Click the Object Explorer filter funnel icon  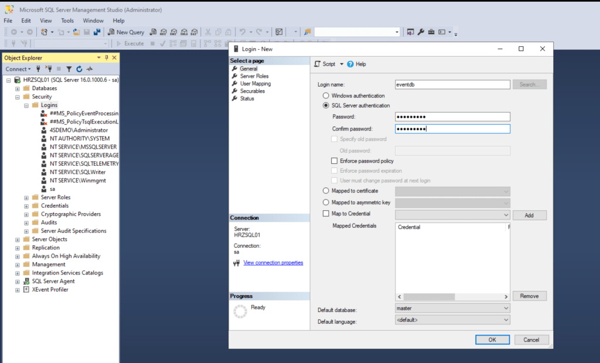tap(69, 69)
